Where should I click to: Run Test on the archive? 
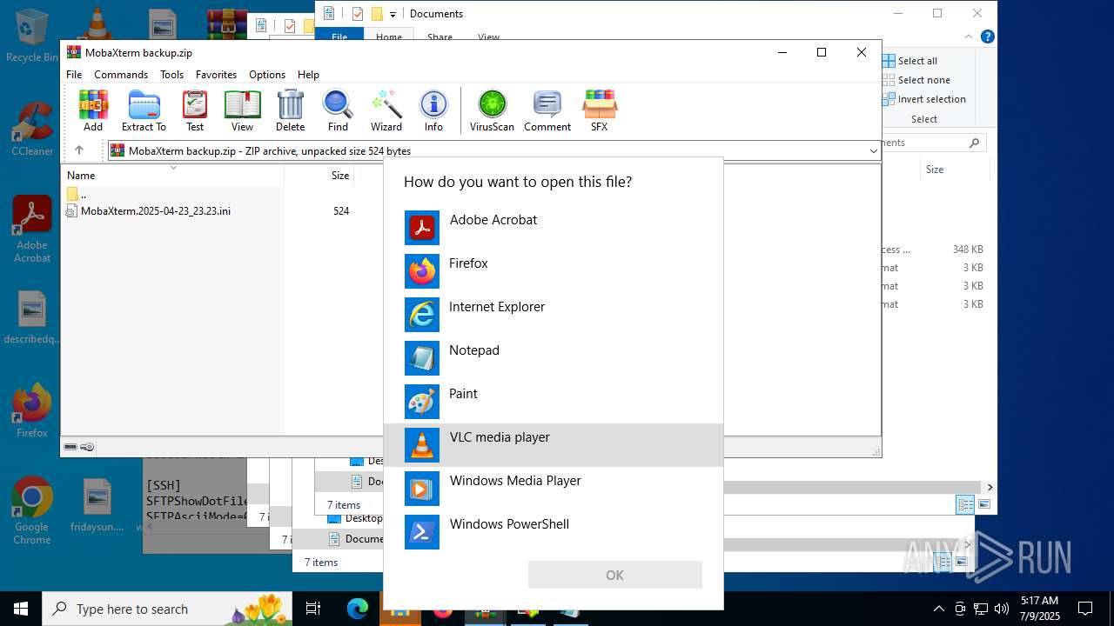[195, 110]
